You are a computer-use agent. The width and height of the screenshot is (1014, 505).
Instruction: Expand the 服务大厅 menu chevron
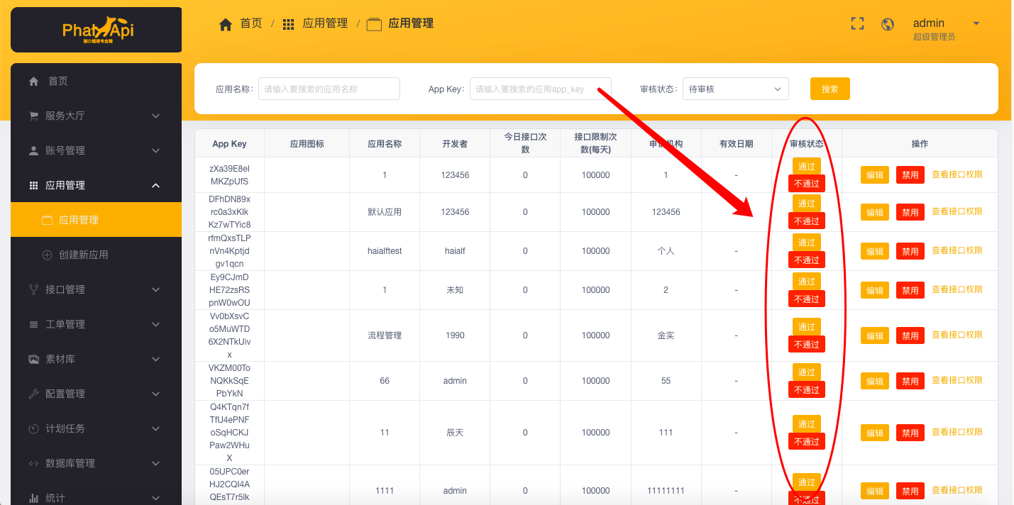coord(156,116)
